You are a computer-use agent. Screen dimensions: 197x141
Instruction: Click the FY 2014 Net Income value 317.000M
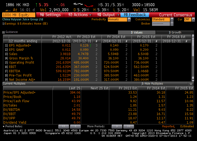click(111, 80)
